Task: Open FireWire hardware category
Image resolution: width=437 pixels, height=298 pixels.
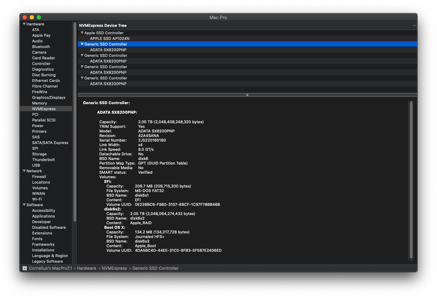Action: [x=40, y=92]
